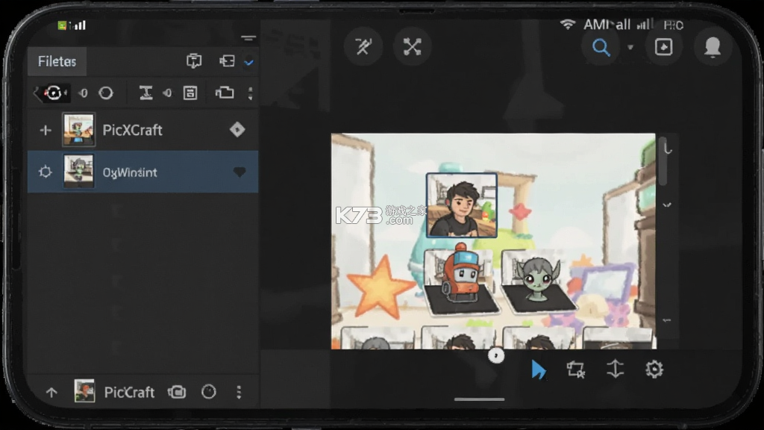
Task: Open the bottom bar three-dot menu
Action: [x=239, y=392]
